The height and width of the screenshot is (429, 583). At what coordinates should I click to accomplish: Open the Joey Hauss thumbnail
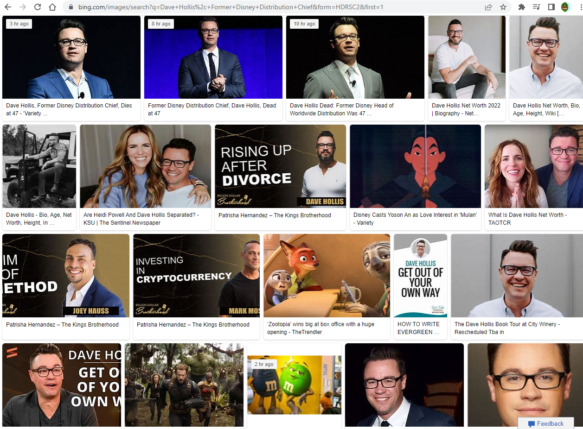66,276
